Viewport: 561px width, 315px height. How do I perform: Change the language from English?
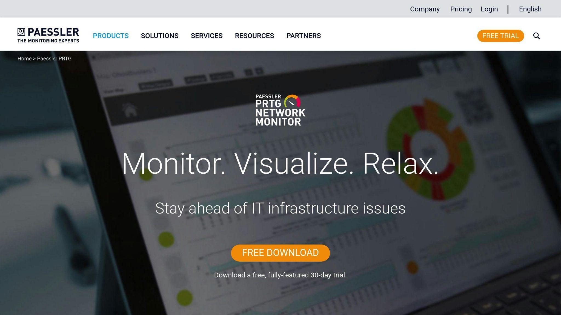(530, 9)
